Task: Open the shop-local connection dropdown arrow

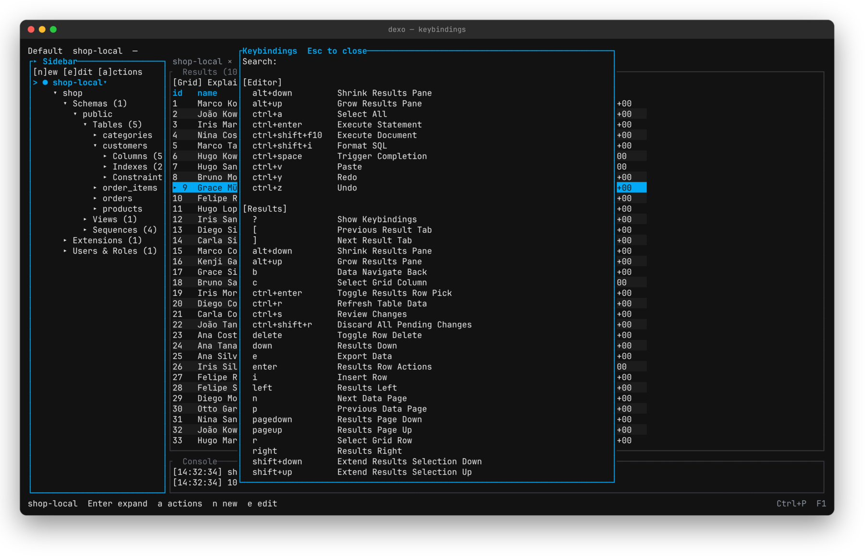Action: point(105,83)
